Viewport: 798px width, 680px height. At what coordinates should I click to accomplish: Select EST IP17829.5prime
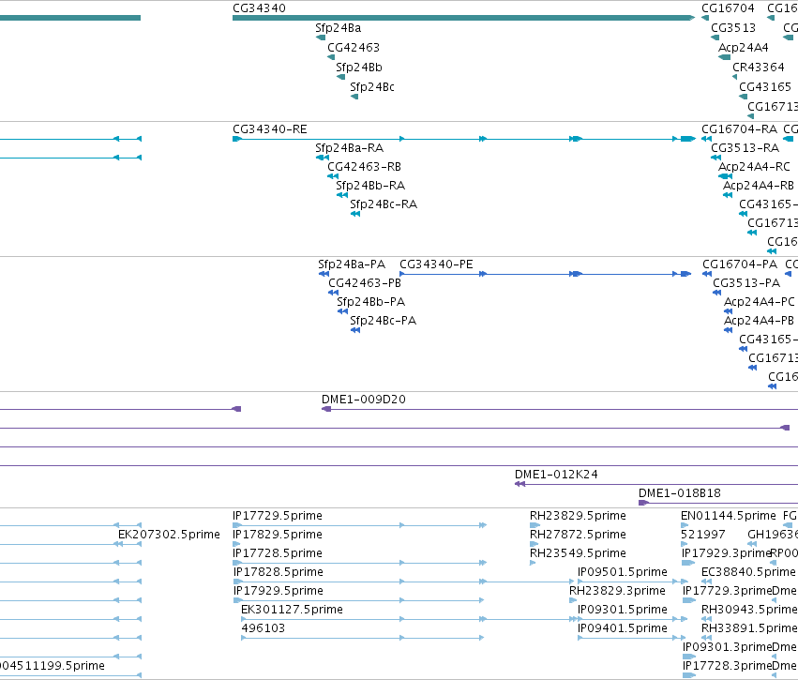coord(236,544)
